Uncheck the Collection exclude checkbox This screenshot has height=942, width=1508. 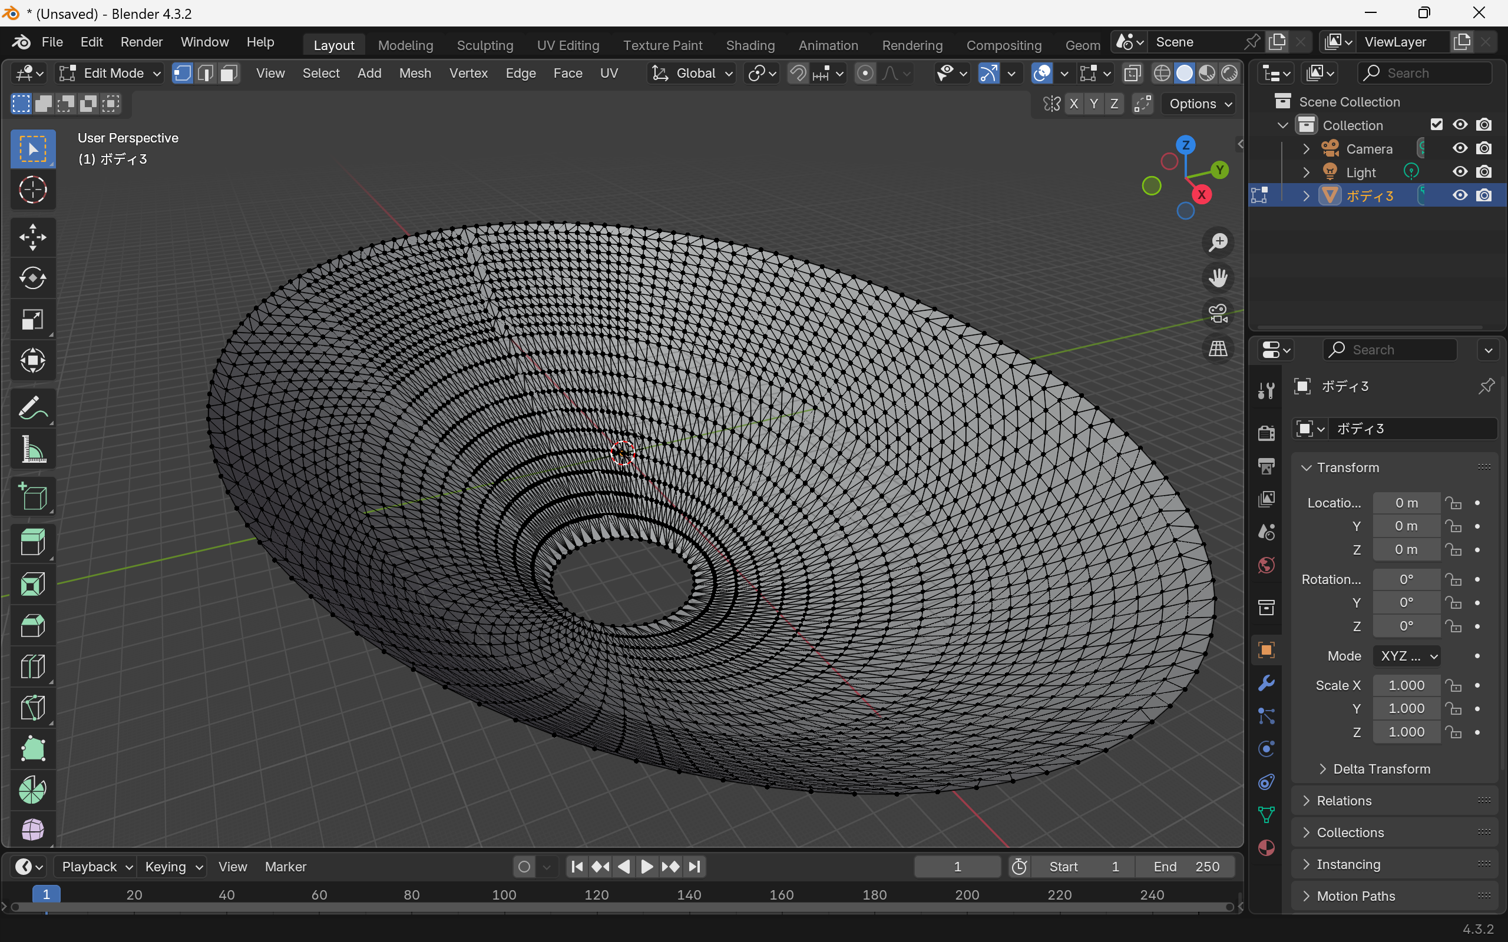click(1436, 125)
